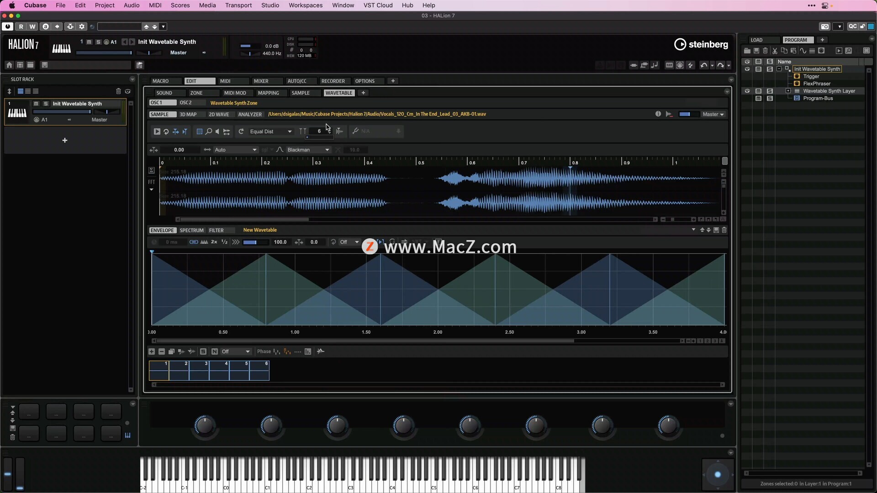Select the zoom magnifier tool
The height and width of the screenshot is (493, 877).
point(209,131)
